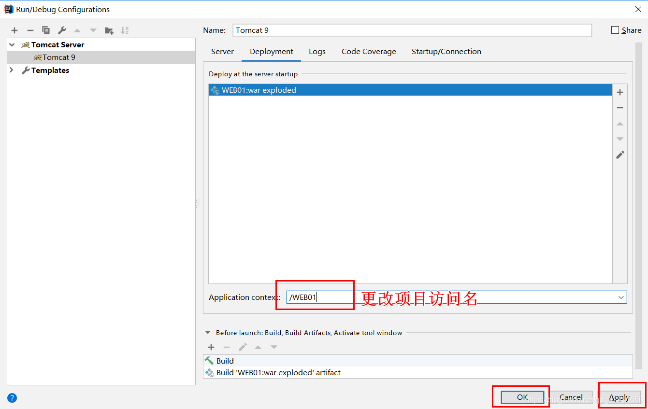Select Build 'WEB01:war exploded' artifact task

(x=418, y=373)
